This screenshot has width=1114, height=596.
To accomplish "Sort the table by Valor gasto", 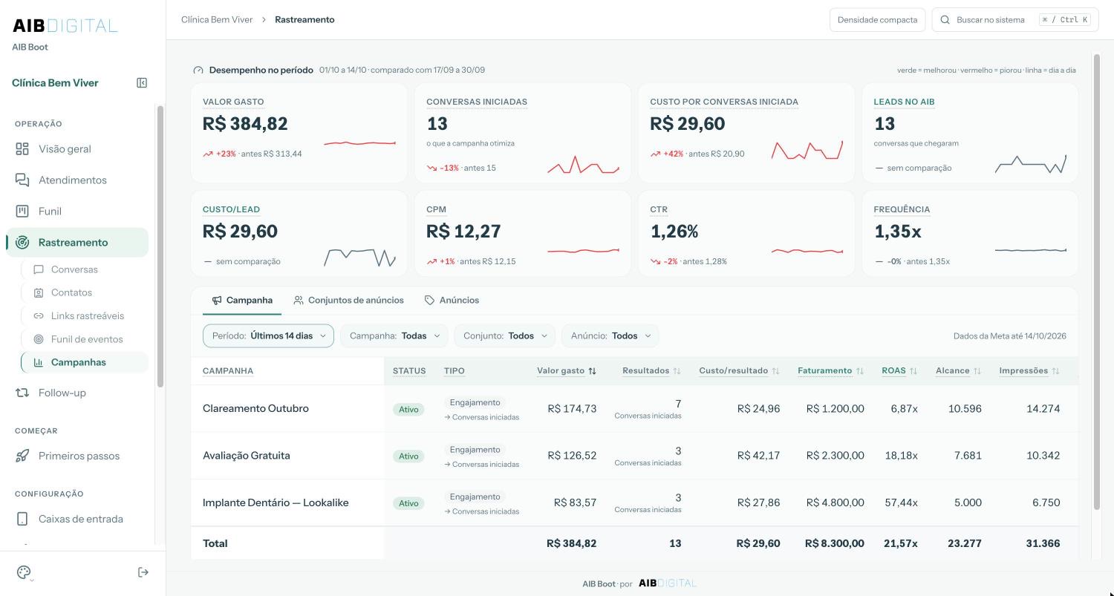I will coord(567,371).
